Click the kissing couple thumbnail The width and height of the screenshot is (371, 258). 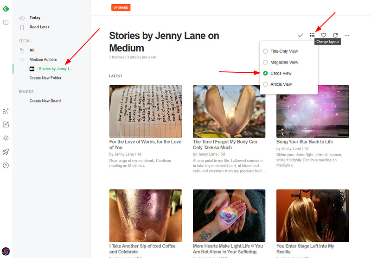(313, 216)
